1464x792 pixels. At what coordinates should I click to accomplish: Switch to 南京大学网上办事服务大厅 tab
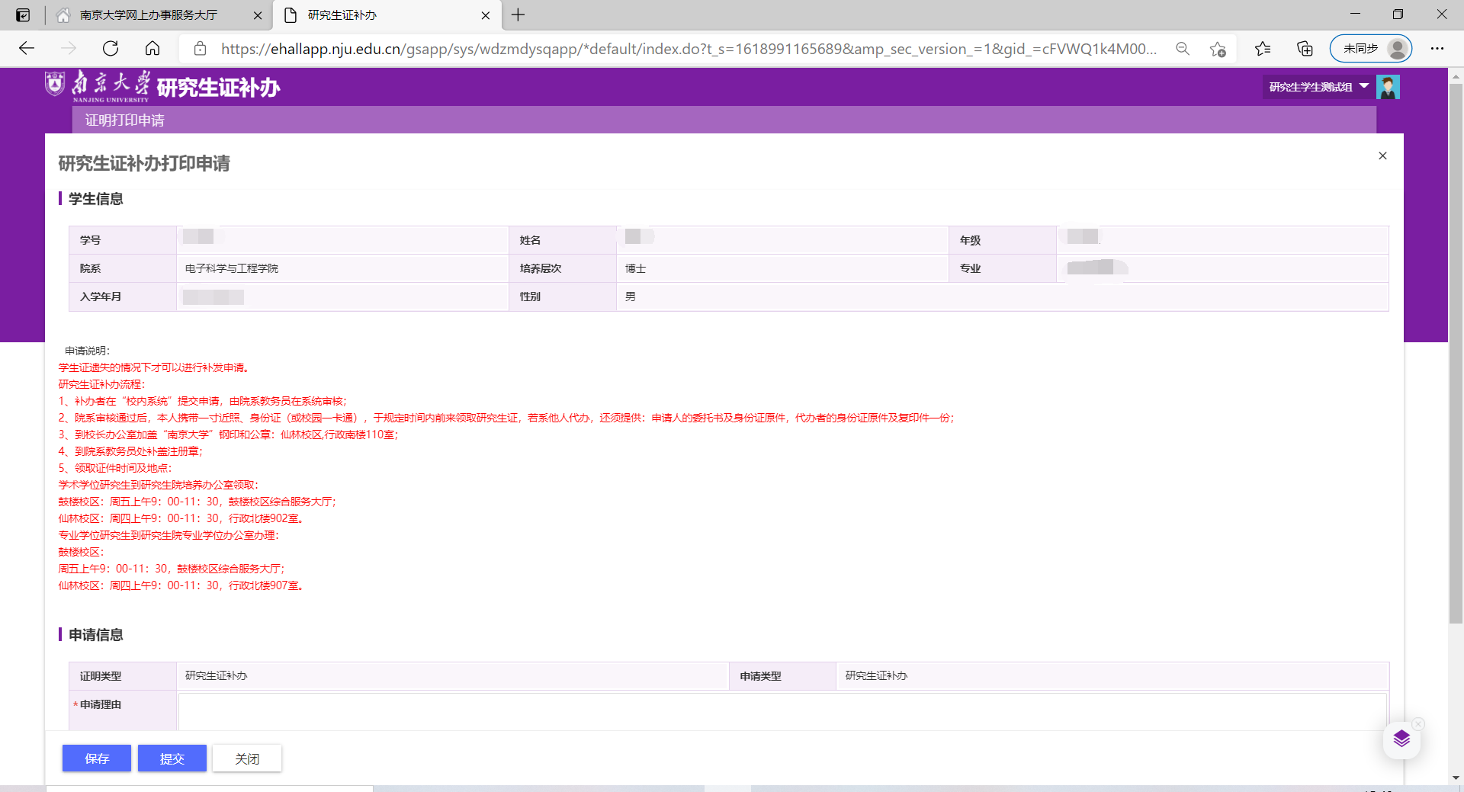[149, 15]
